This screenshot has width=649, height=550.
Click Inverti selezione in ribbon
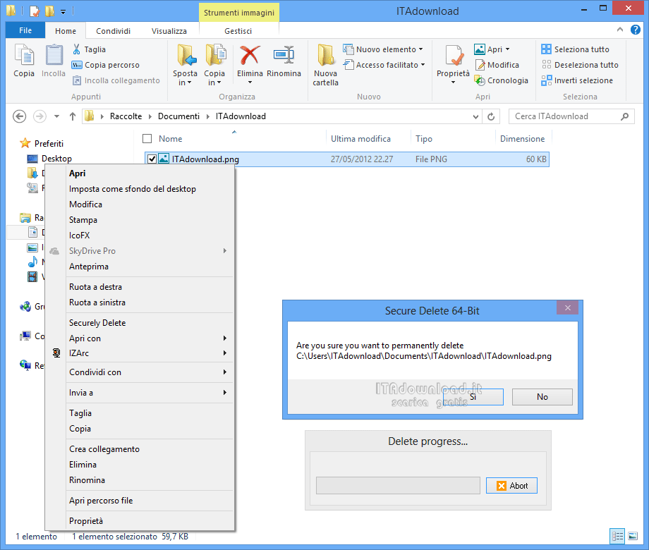pos(577,80)
